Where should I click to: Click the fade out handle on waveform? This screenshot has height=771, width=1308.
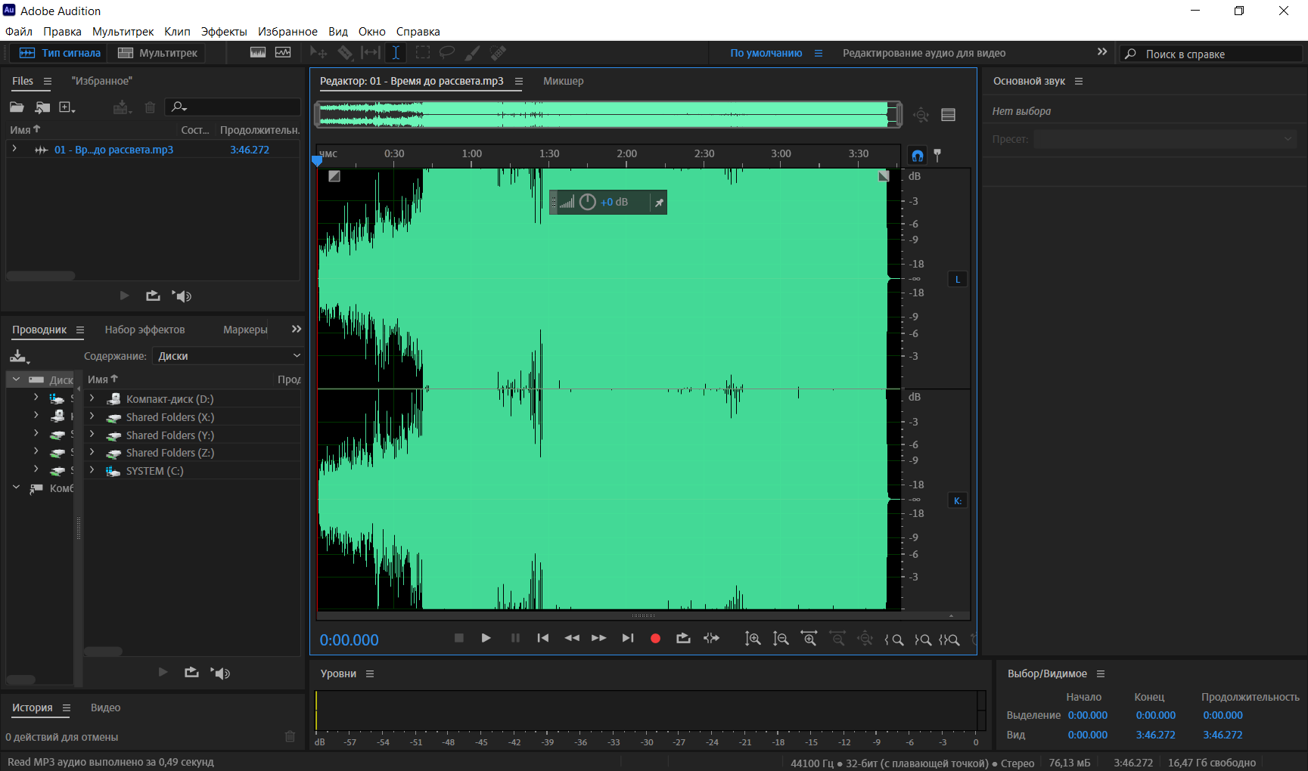pos(883,176)
